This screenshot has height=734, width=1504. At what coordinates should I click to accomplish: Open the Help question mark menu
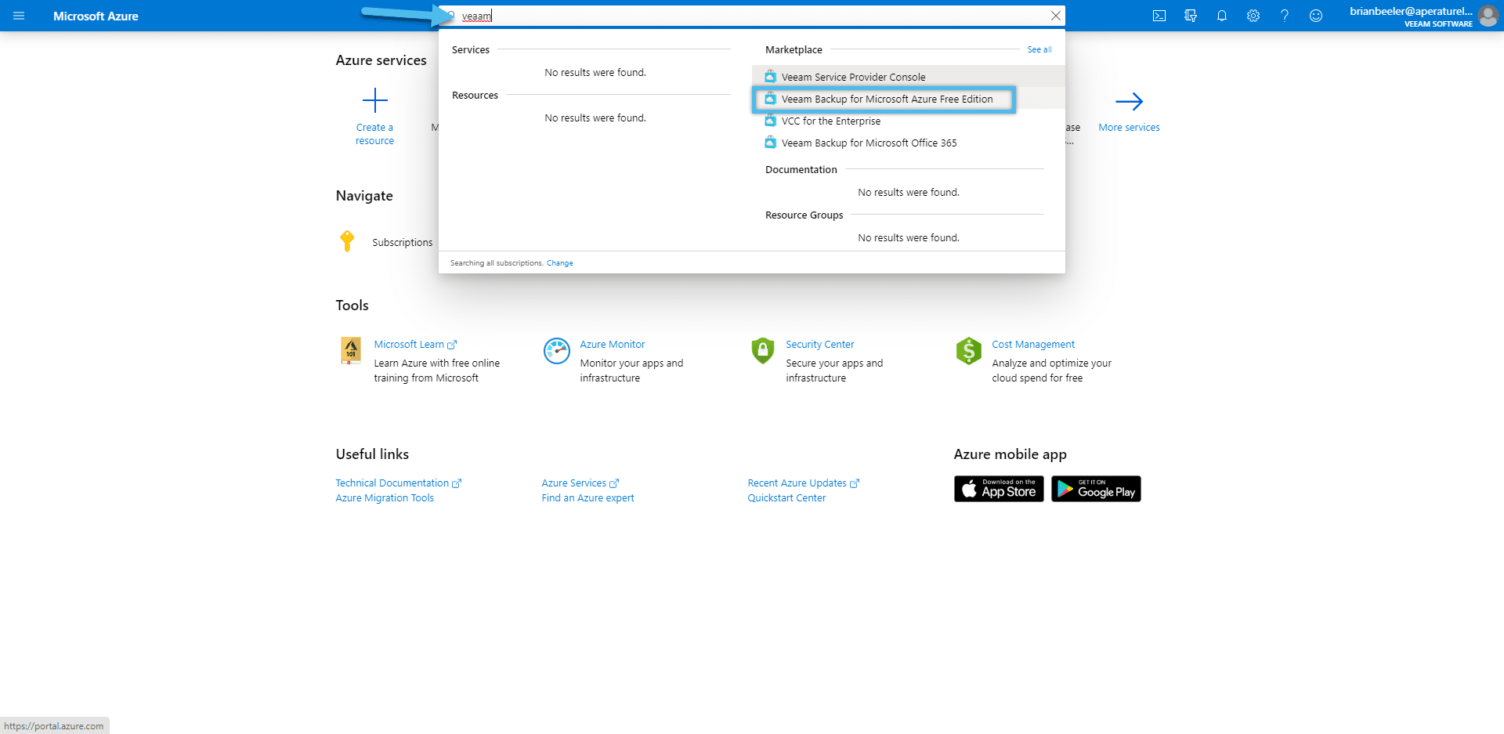1285,16
